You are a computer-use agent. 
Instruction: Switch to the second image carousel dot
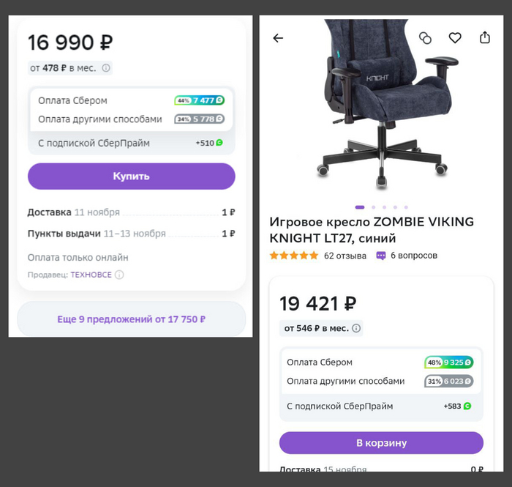pyautogui.click(x=373, y=207)
